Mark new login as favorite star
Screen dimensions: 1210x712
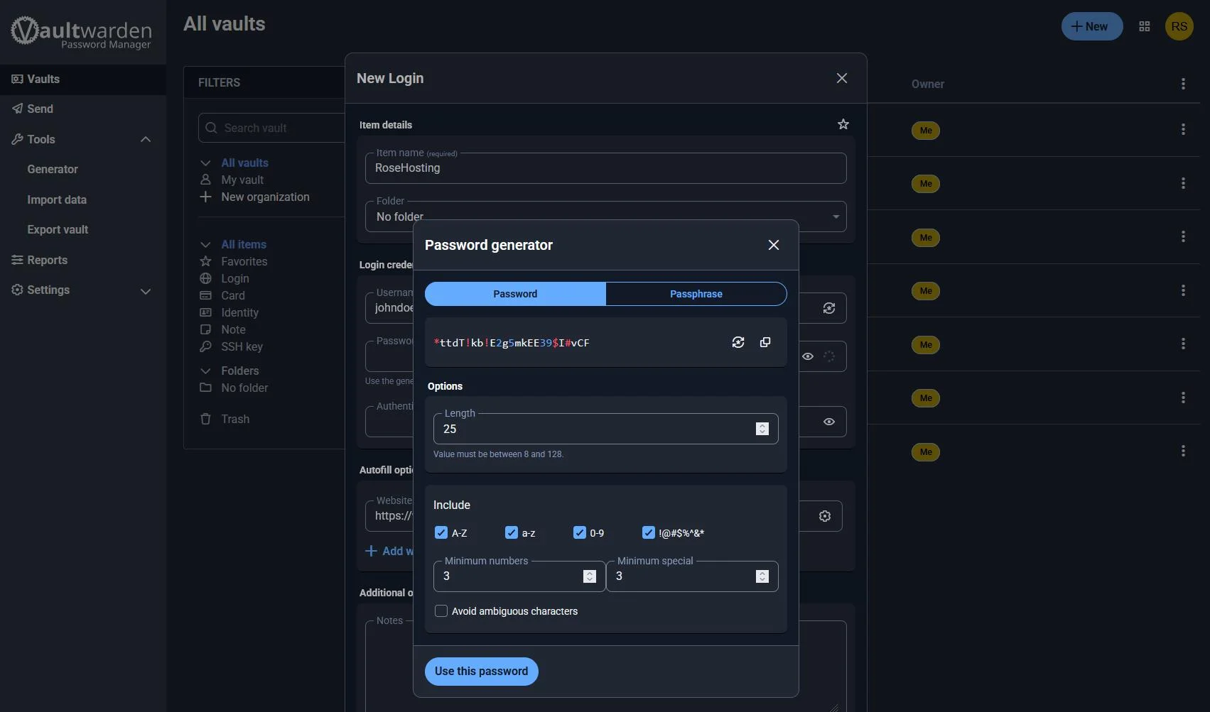[843, 124]
